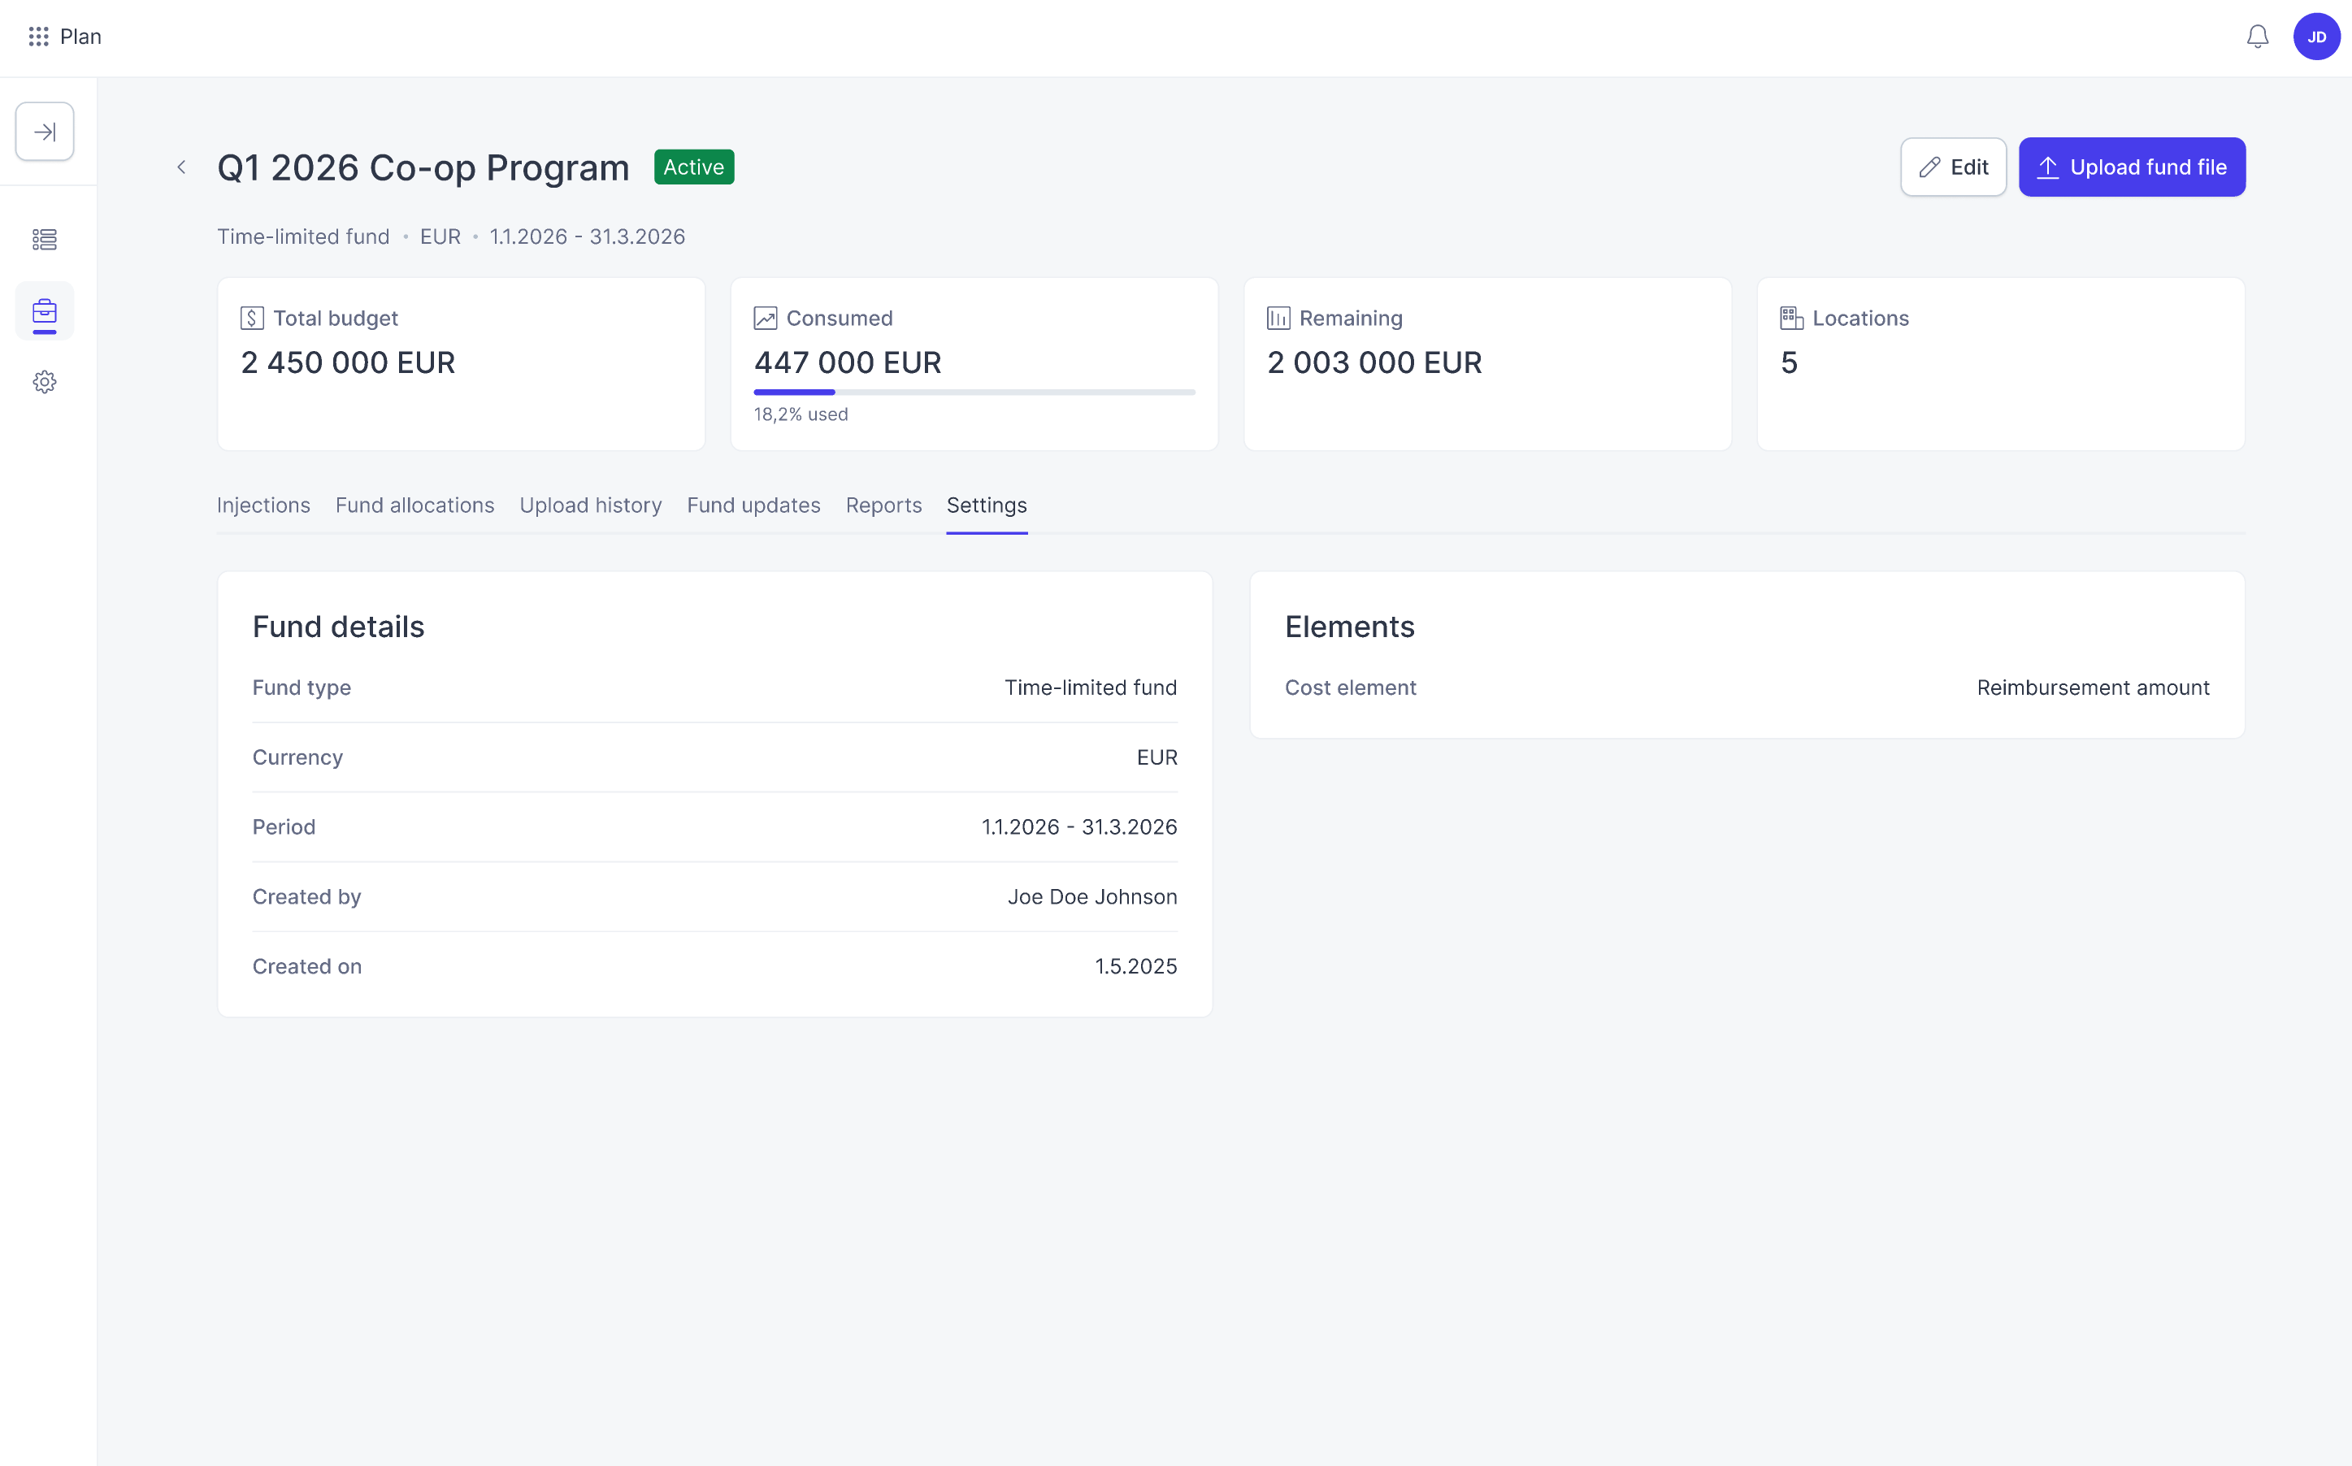The height and width of the screenshot is (1466, 2352).
Task: Click the Elements heading
Action: click(1350, 627)
